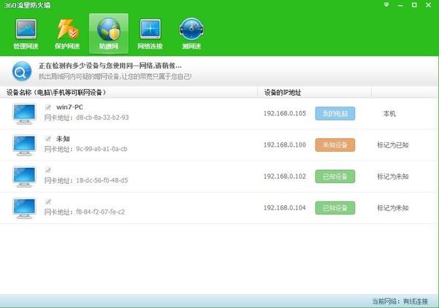Open the 管理网速 toolbar icon
The width and height of the screenshot is (439, 308).
(x=26, y=34)
